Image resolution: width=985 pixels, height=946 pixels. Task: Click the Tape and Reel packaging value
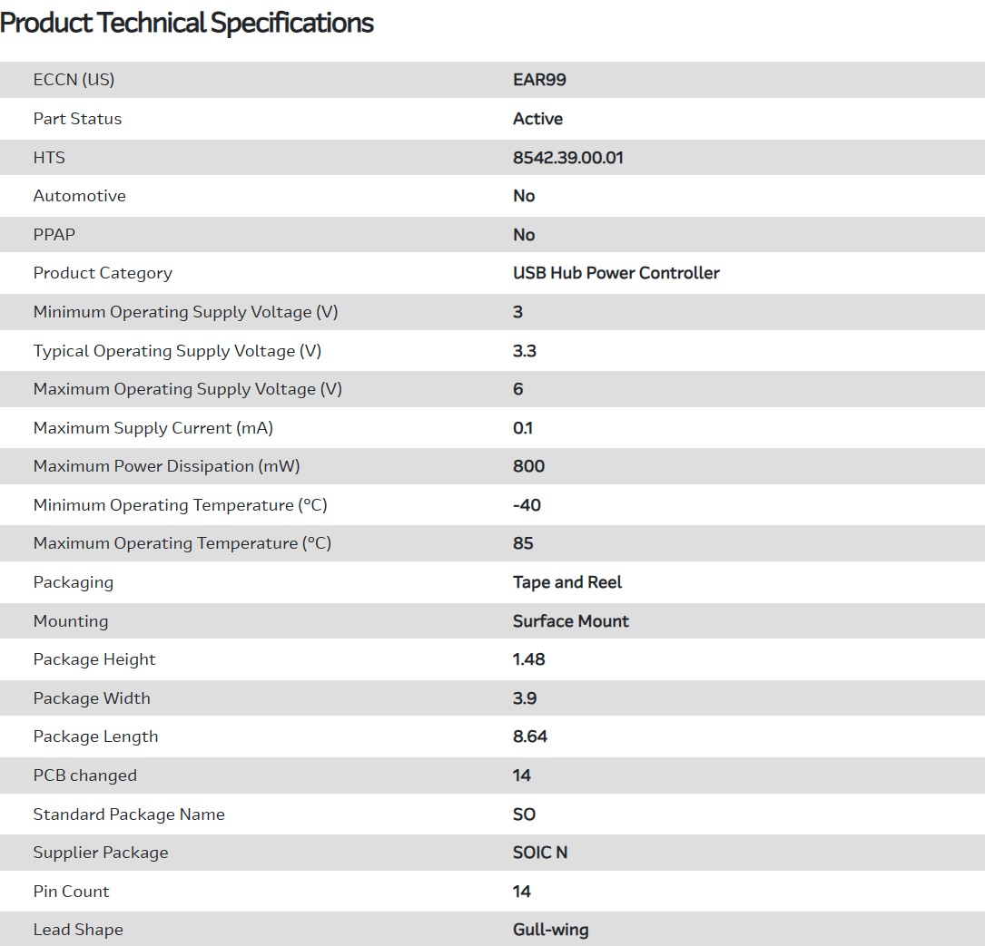567,582
